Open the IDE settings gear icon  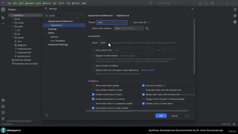pos(212,3)
